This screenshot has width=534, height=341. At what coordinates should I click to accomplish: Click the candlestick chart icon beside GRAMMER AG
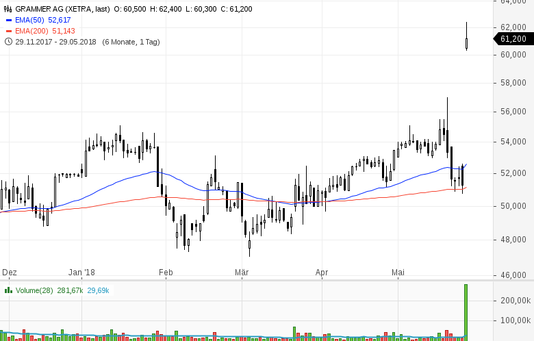coord(8,9)
